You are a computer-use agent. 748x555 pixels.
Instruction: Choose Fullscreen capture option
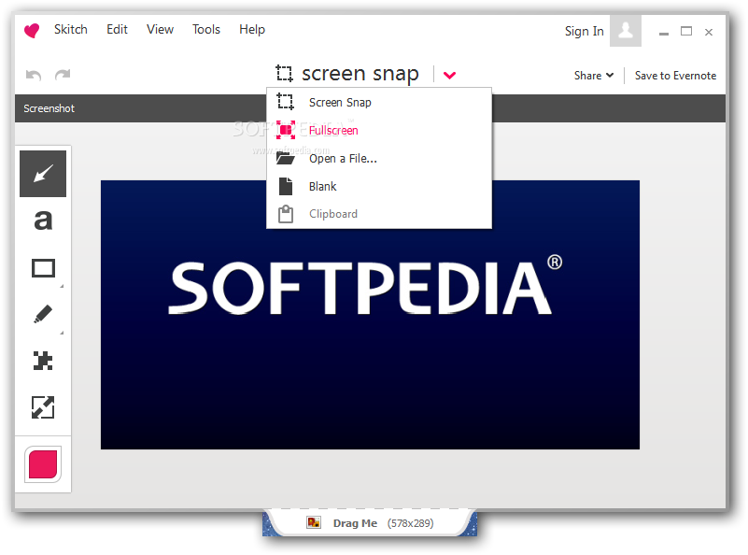[x=379, y=130]
